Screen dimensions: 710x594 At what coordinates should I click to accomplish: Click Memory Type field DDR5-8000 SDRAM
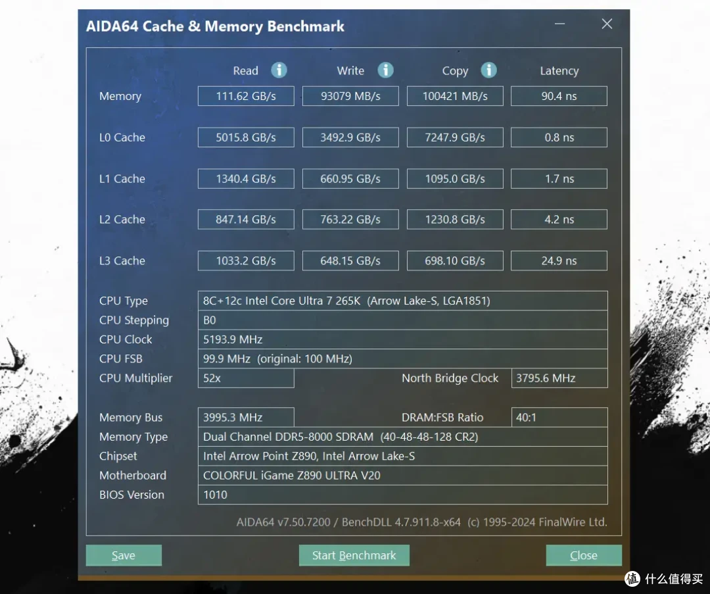(402, 437)
